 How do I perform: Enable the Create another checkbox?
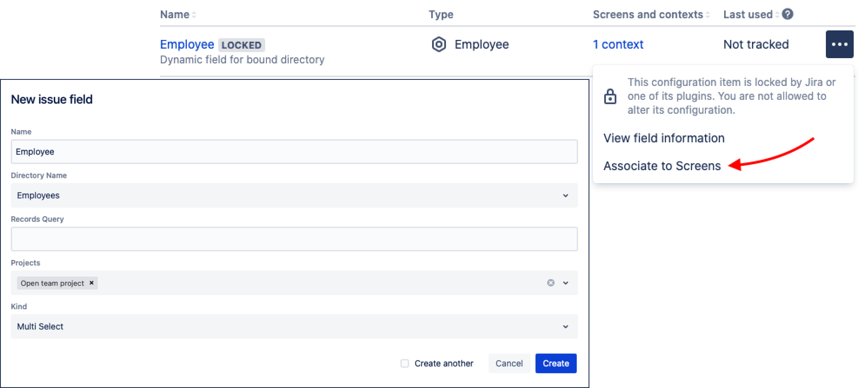coord(405,363)
